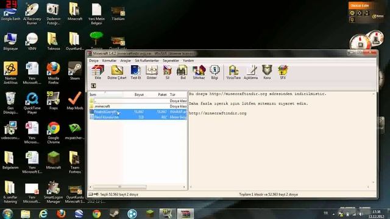Click the taskbar clock
Viewport: 390px width, 219px height.
coord(376,214)
